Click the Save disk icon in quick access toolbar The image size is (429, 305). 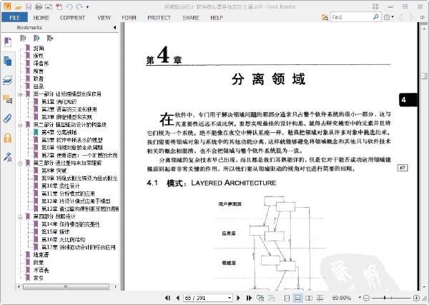[28, 6]
